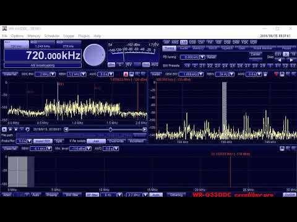
Task: Switch to the Squelch tab
Action: (227, 48)
